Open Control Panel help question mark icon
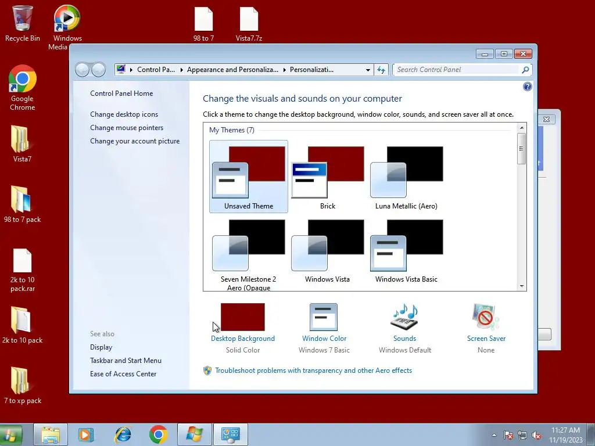The image size is (595, 446). 528,87
